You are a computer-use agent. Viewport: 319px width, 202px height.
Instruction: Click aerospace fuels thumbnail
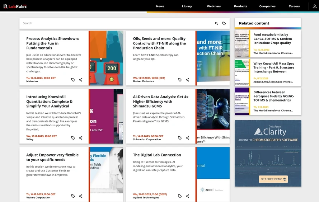(242, 101)
